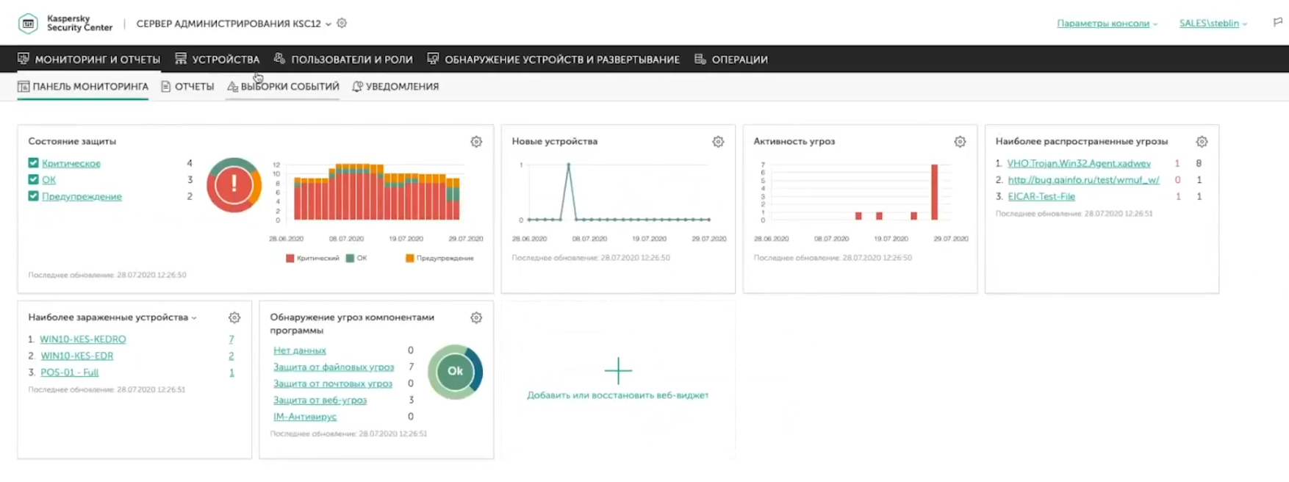Click count 2 next to WIN10-KES-EDR
The width and height of the screenshot is (1289, 482).
pyautogui.click(x=231, y=356)
